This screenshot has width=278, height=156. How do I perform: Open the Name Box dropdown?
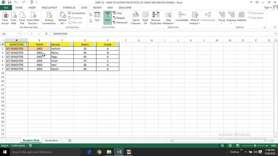[20, 34]
